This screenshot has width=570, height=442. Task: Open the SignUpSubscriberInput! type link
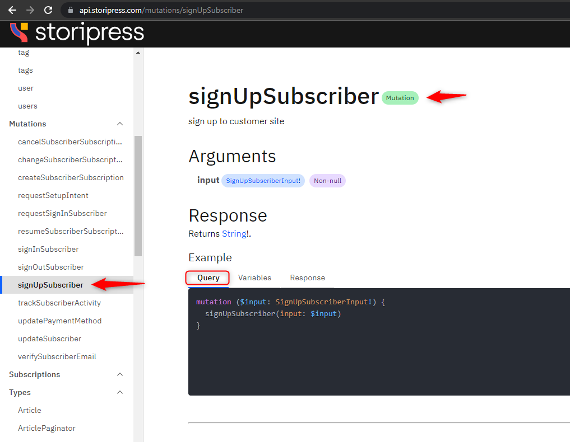(x=263, y=181)
